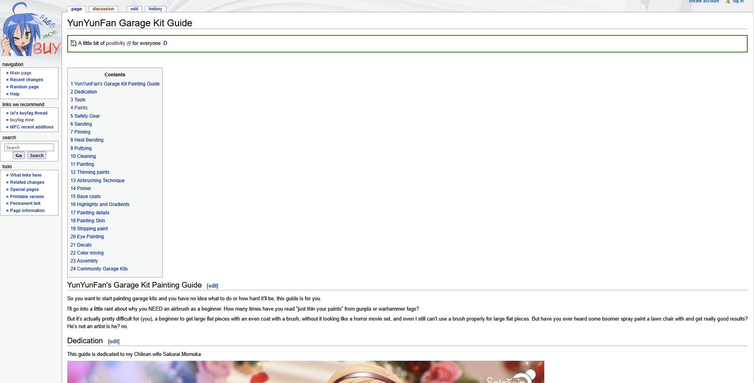Edit the Dedication section
Image resolution: width=754 pixels, height=383 pixels.
114,342
